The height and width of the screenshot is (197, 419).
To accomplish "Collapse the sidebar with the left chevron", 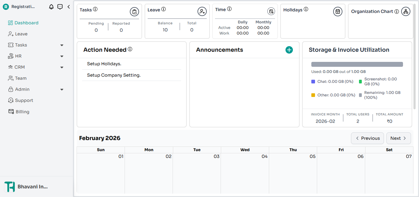I will 69,7.
